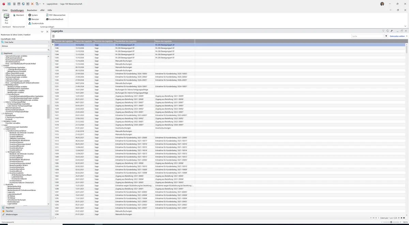Click the user profile avatar
Image resolution: width=409 pixels, height=225 pixels.
point(382,4)
